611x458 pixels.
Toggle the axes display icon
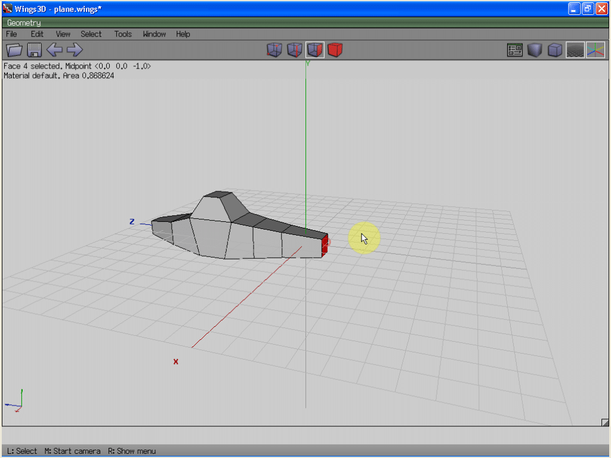click(x=595, y=50)
